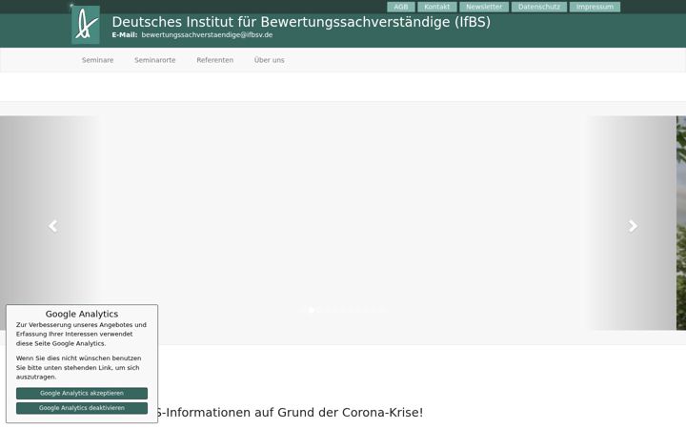Click the Deutsches Institut für Bewertungssachverständige title
Viewport: 686px width, 429px height.
[301, 22]
